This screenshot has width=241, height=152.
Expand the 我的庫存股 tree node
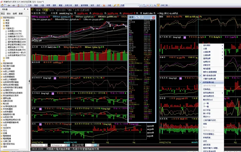pos(2,63)
